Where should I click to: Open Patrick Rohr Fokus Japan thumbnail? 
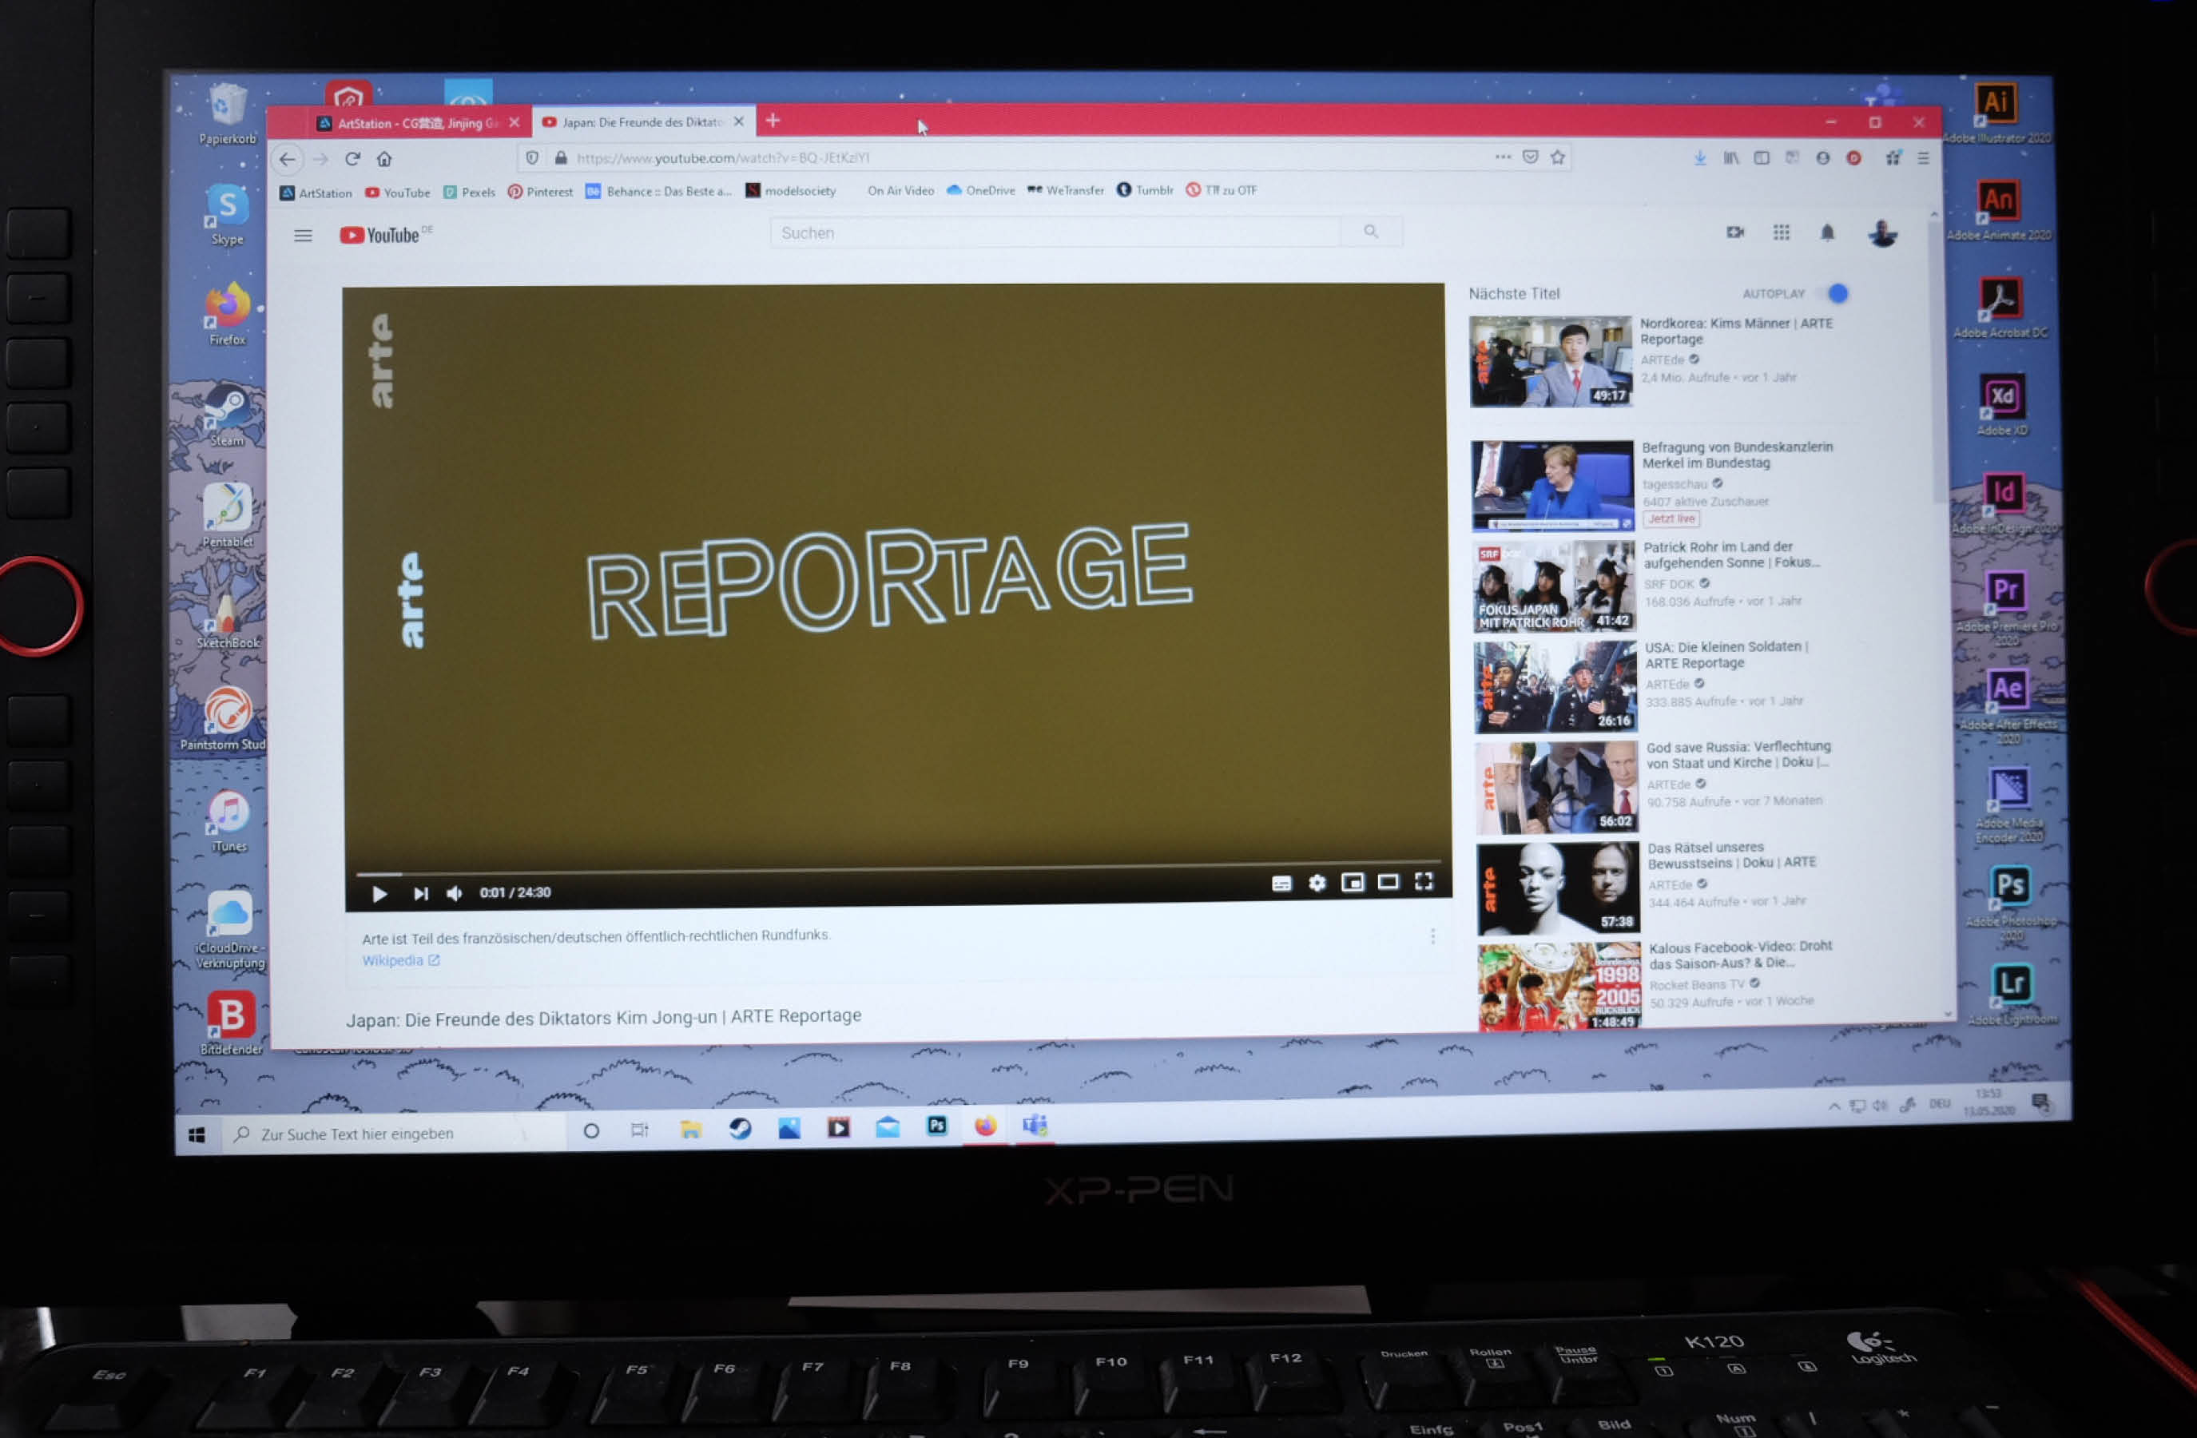click(1555, 586)
